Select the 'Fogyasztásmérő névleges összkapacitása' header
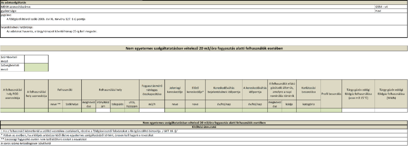Image resolution: width=408 pixels, height=146 pixels. 152,90
